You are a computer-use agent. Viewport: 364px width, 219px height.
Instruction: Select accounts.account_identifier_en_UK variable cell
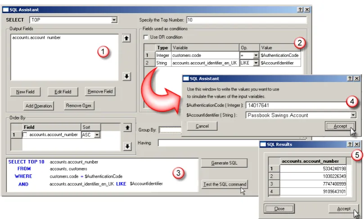(205, 63)
